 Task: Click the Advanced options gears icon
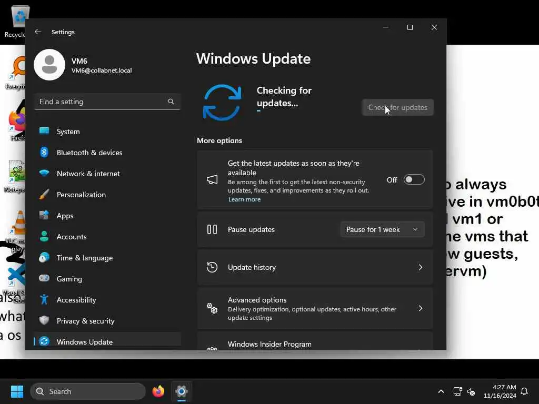tap(212, 308)
